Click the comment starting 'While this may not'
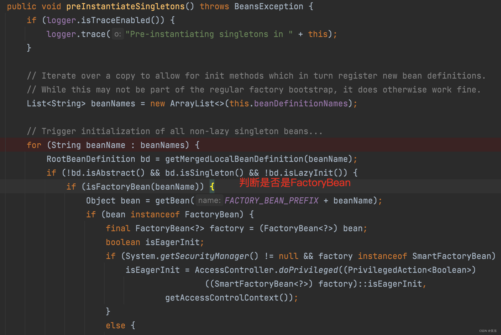This screenshot has height=335, width=501. (254, 90)
